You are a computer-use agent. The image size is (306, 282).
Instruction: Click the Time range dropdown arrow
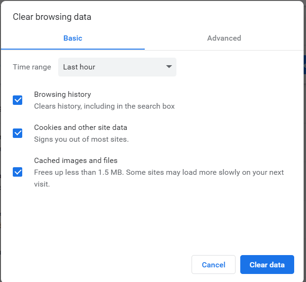pyautogui.click(x=169, y=67)
